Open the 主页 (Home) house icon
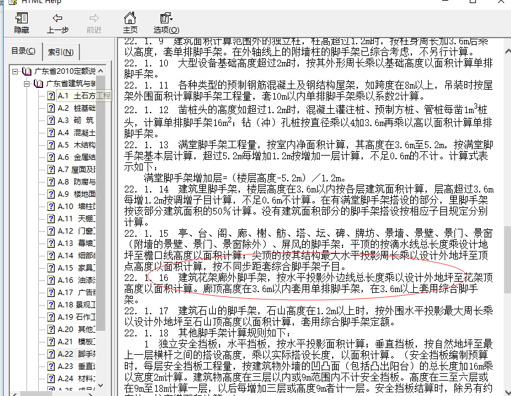511x396 pixels. (130, 18)
